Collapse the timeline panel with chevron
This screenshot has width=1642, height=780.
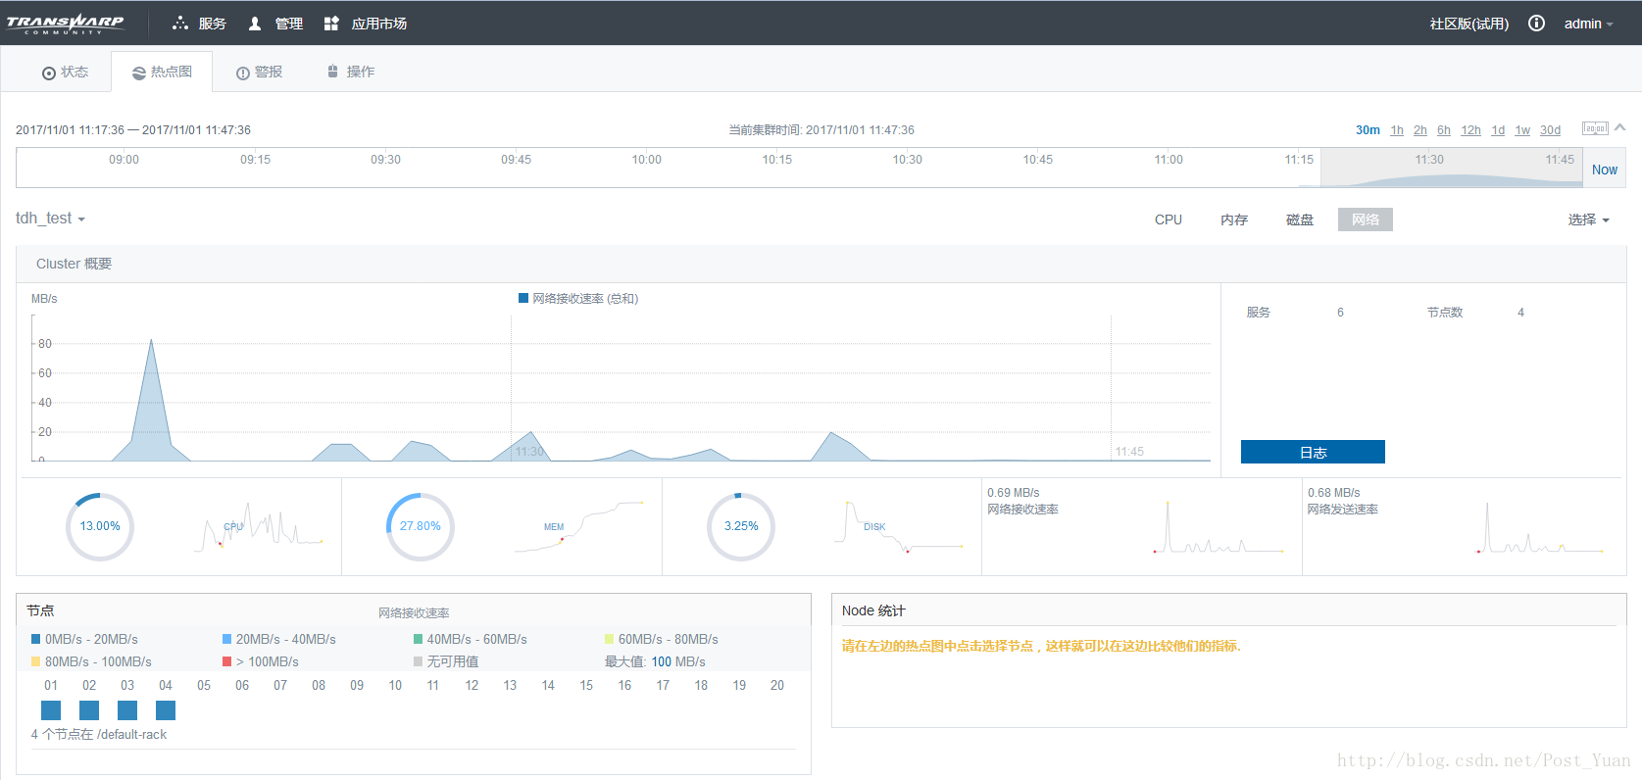[x=1620, y=127]
